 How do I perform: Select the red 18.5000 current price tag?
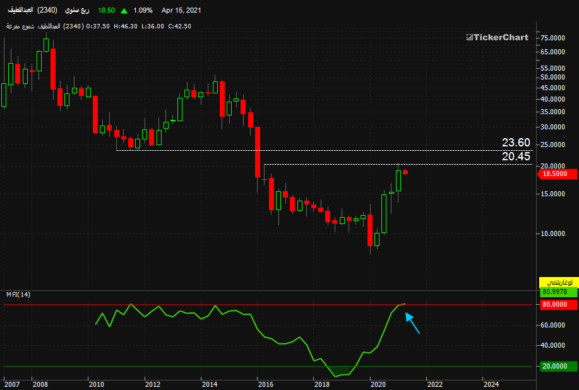tap(556, 174)
